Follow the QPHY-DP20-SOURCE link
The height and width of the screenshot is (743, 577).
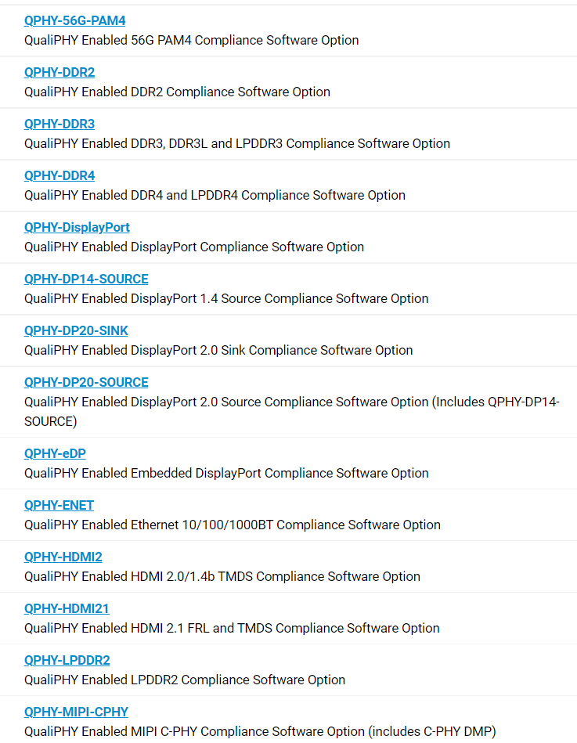(x=86, y=382)
